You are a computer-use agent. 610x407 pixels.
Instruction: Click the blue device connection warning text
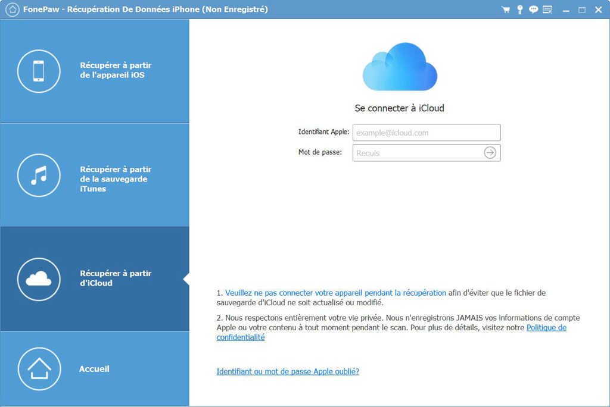(x=335, y=293)
